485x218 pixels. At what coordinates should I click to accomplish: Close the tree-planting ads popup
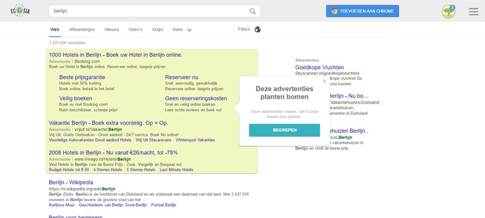point(324,81)
